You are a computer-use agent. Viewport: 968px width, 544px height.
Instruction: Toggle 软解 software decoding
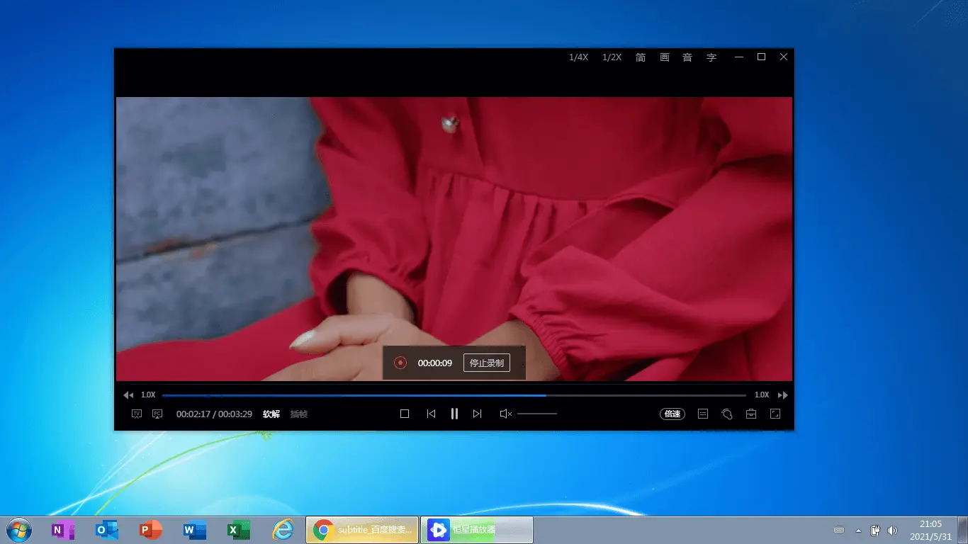271,414
